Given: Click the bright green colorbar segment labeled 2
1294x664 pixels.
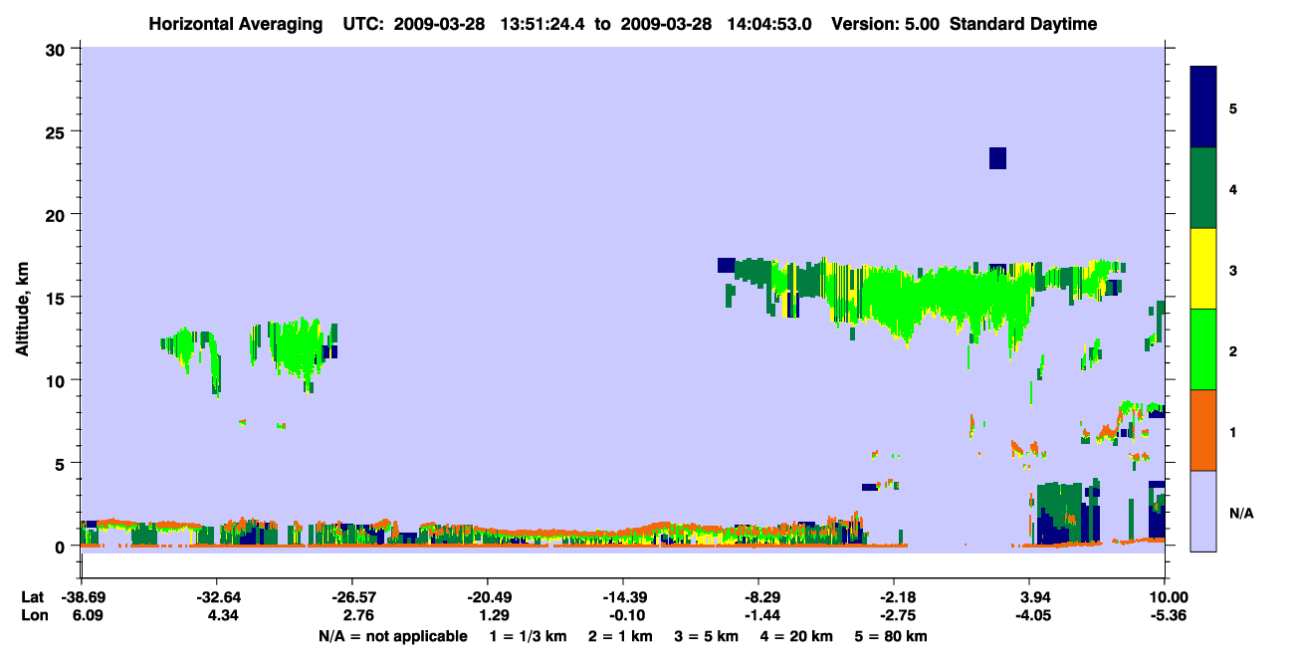Looking at the screenshot, I should [1203, 349].
